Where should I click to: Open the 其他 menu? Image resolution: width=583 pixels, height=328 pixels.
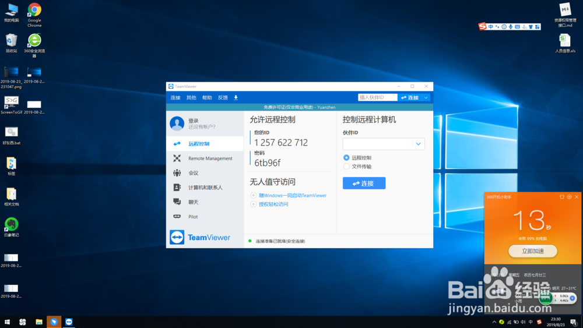pos(191,98)
